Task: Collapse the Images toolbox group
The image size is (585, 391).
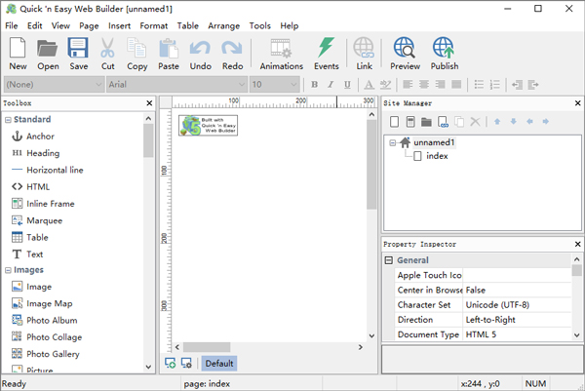Action: pos(8,270)
